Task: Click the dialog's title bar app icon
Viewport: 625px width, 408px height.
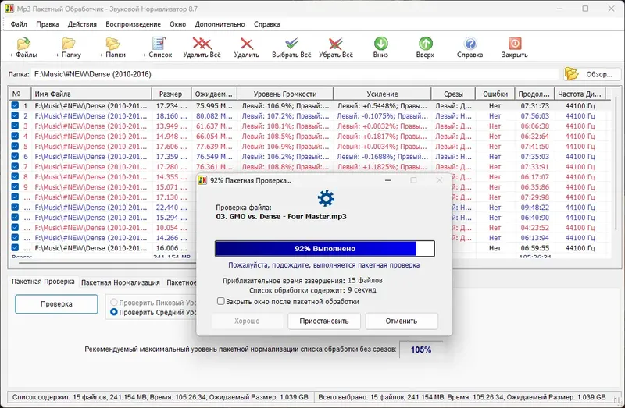Action: point(202,180)
